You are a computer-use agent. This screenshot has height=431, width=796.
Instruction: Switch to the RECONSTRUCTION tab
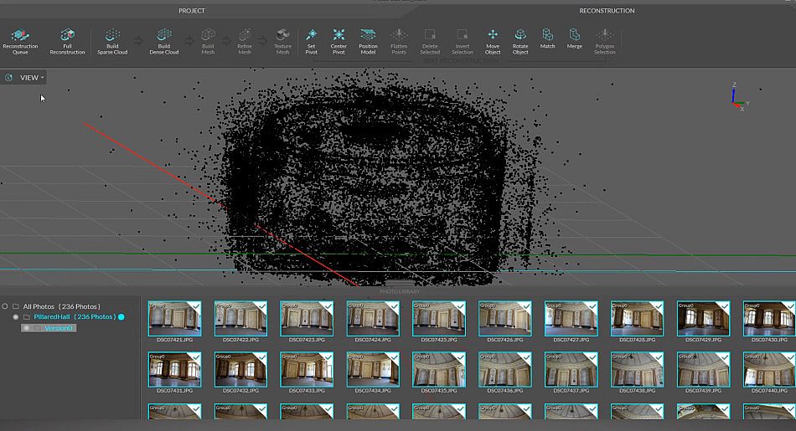607,11
